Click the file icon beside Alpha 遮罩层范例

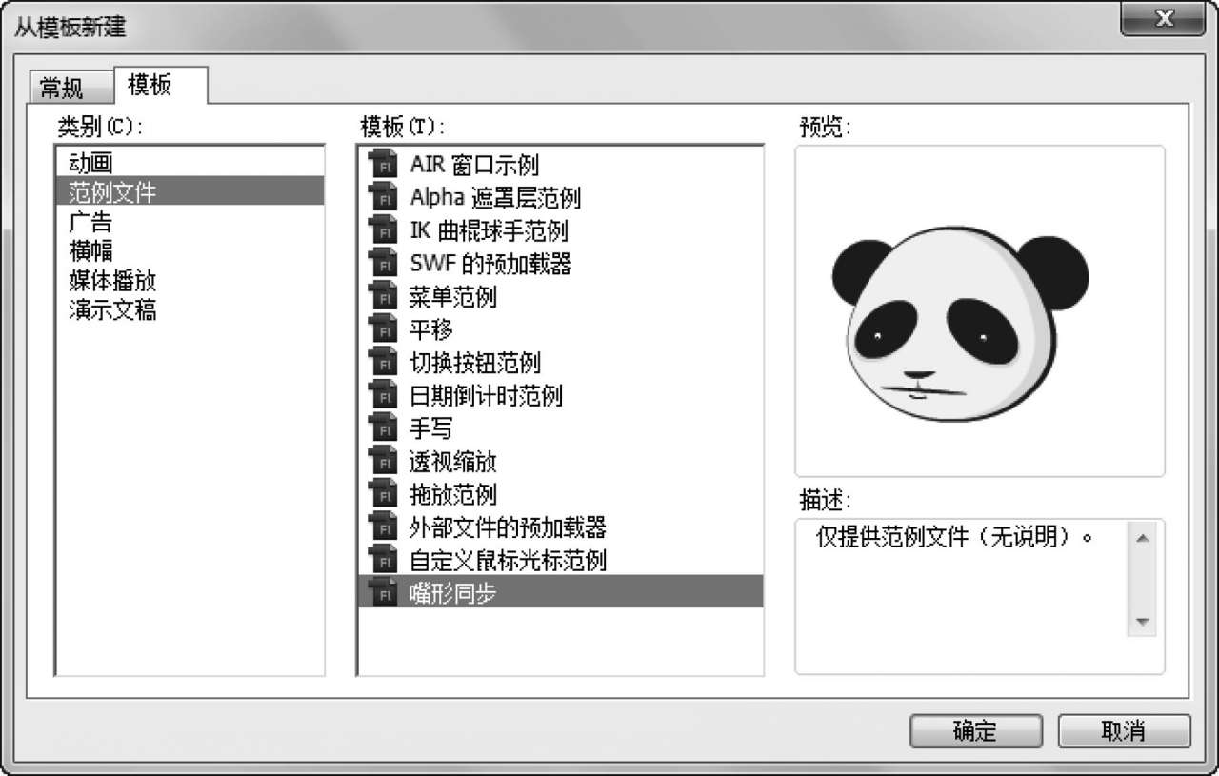pos(382,198)
